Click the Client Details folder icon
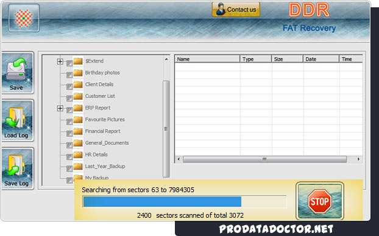379x236 pixels. (78, 85)
